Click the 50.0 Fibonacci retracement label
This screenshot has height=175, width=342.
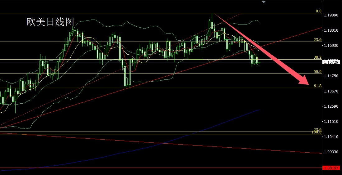point(317,72)
